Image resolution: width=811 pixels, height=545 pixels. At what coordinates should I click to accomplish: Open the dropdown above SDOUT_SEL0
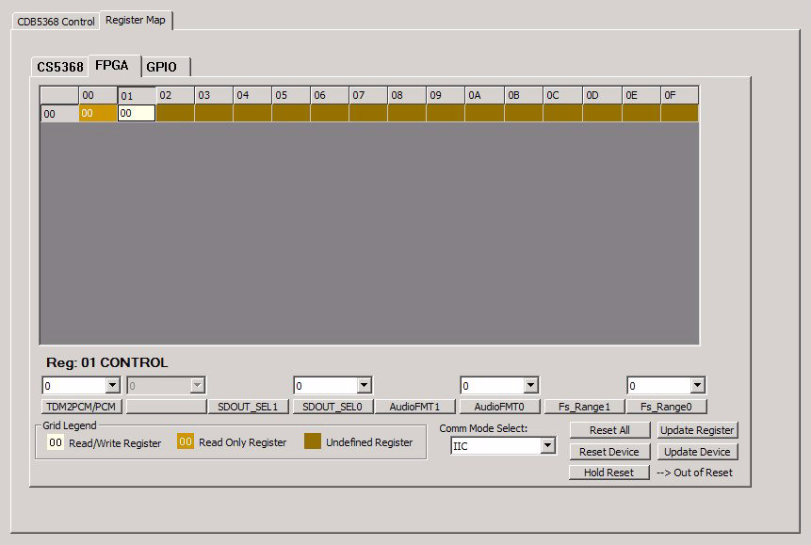[364, 385]
